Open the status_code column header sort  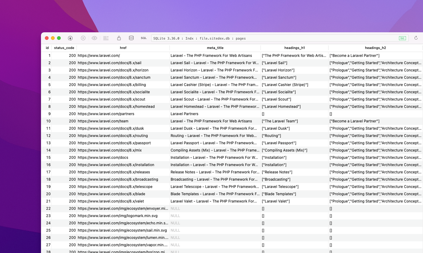(64, 48)
